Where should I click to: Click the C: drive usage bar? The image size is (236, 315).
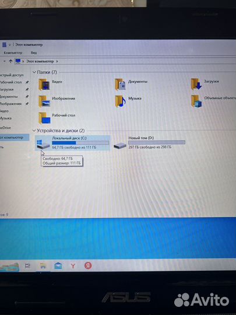[80, 143]
